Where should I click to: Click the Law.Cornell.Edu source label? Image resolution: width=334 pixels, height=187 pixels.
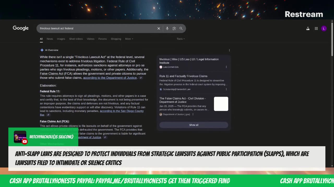coord(171,67)
